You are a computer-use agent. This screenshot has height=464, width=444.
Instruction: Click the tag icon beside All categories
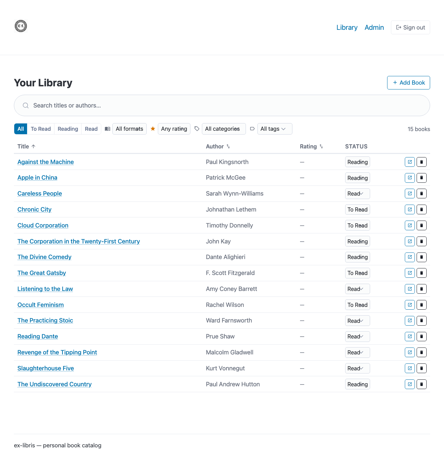[x=197, y=129]
